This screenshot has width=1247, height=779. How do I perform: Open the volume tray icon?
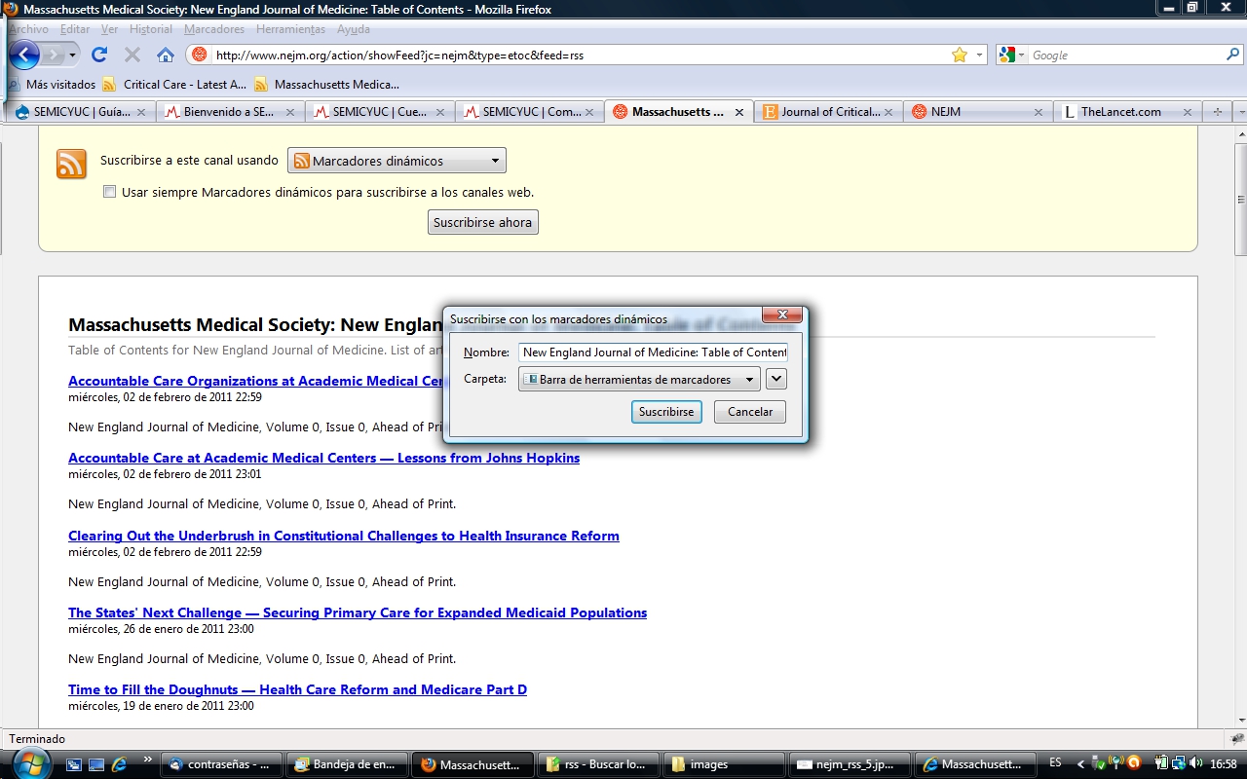(x=1196, y=764)
